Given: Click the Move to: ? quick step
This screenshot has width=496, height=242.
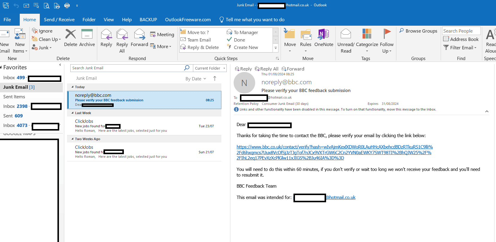Looking at the screenshot, I should (x=195, y=32).
